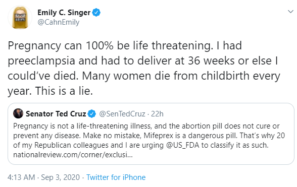297x187 pixels.
Task: Click the 'This is a lie.' sentence
Action: [x=64, y=91]
